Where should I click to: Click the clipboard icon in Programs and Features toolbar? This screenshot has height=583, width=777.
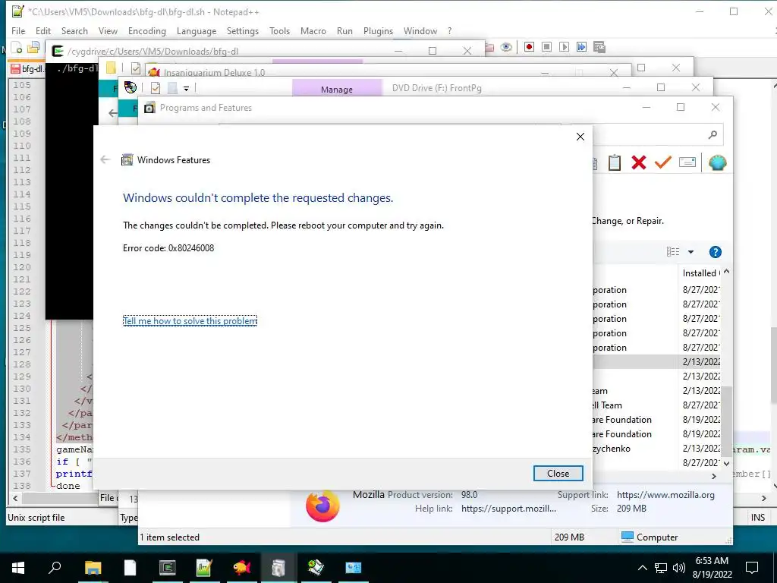[615, 162]
